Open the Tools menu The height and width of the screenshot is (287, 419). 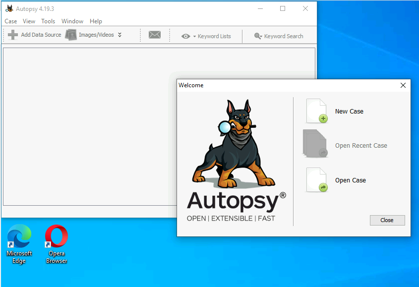point(48,21)
